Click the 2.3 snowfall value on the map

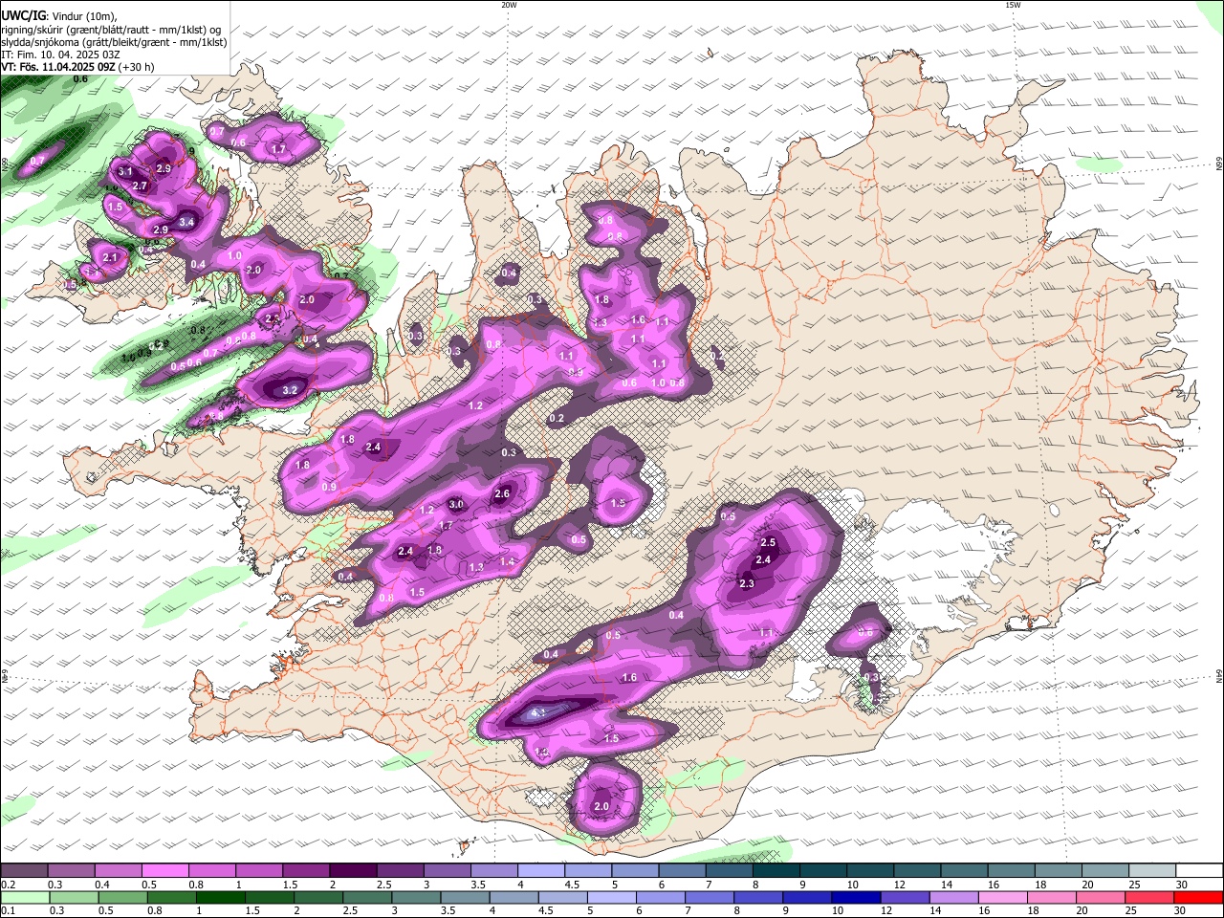tap(747, 584)
